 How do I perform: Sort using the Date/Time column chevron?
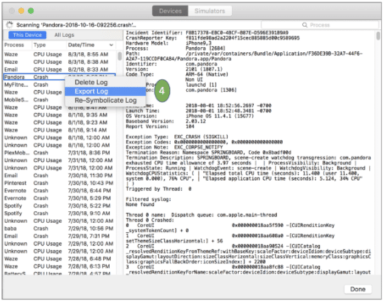[111, 45]
